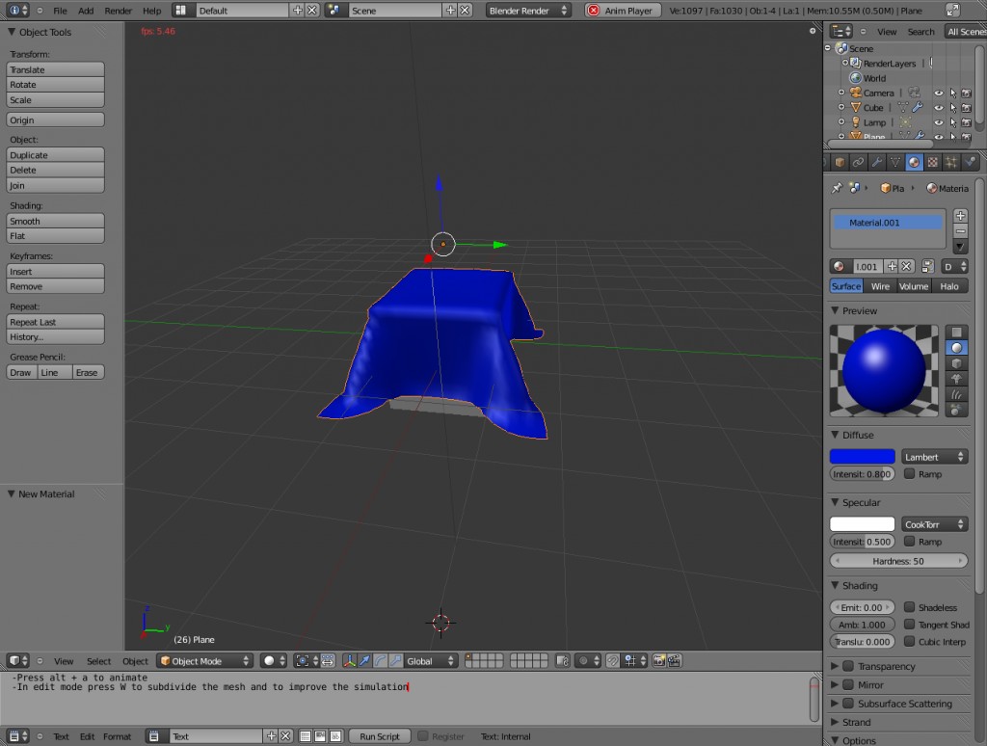
Task: Open the Object Constraints tab (chain icon)
Action: coord(859,161)
